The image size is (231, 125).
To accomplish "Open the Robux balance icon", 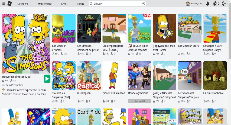I will [215, 4].
